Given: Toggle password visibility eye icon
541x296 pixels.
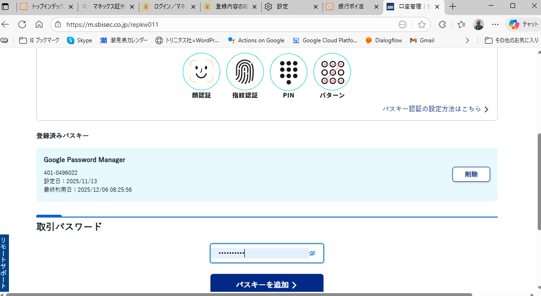Looking at the screenshot, I should 312,253.
